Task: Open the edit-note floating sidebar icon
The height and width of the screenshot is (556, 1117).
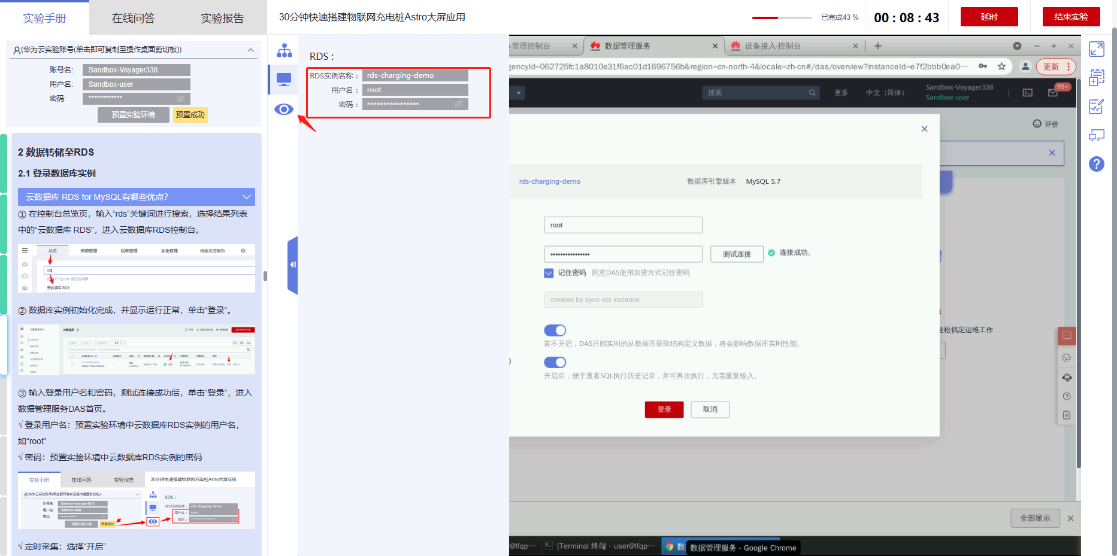Action: click(1067, 415)
